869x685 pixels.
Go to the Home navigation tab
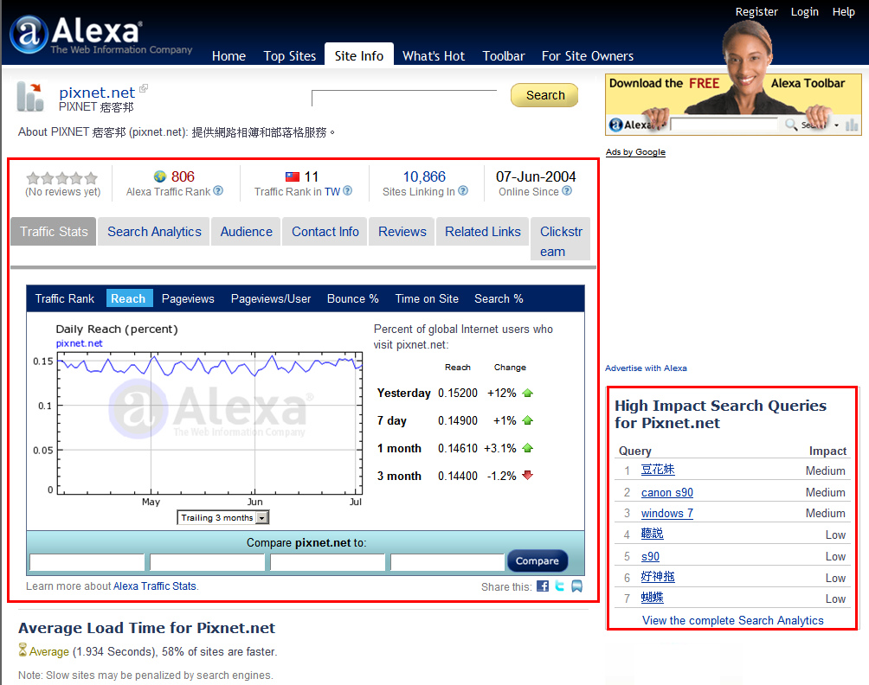229,56
